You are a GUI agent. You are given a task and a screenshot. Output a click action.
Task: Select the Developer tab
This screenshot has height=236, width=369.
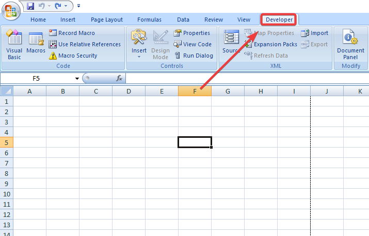click(279, 20)
